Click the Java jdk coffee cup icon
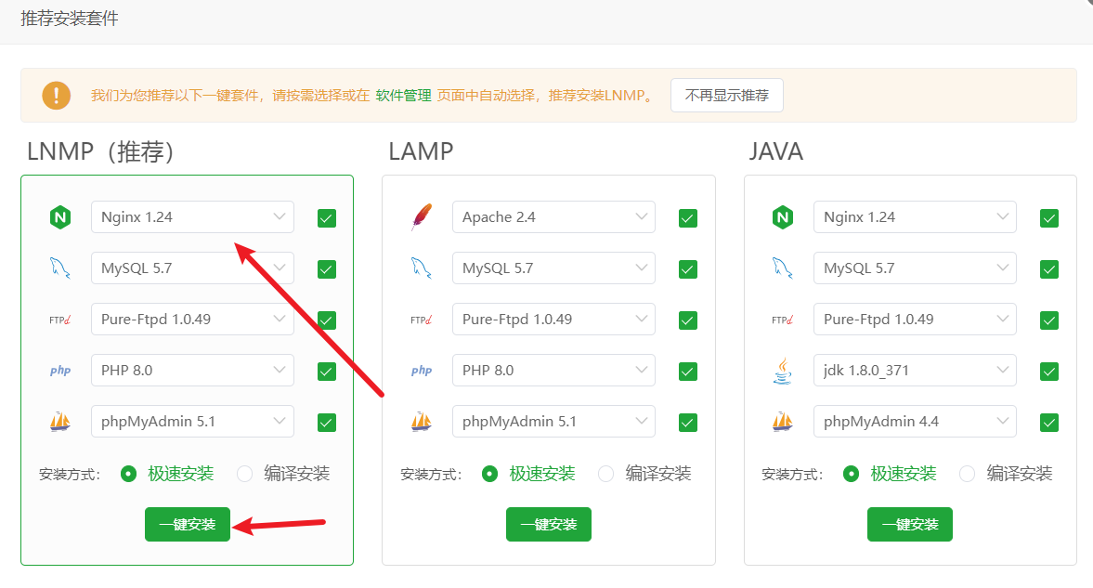The width and height of the screenshot is (1093, 588). [783, 371]
